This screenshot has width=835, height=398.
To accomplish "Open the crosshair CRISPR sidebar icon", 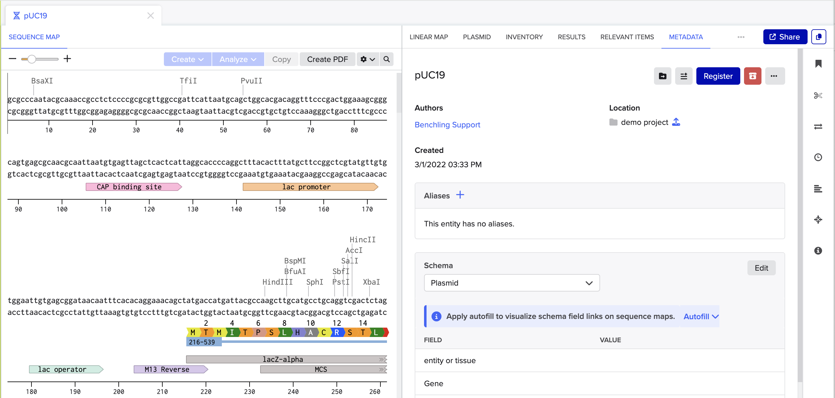I will coord(818,220).
